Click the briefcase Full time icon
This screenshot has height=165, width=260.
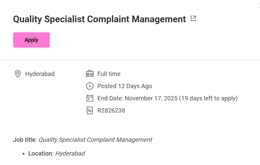tap(90, 74)
